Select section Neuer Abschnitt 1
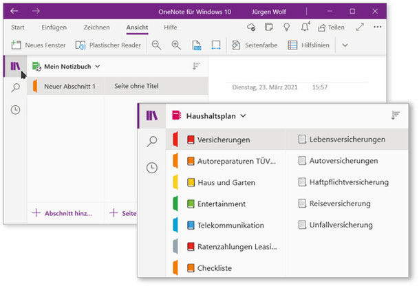Screen dimensions: 419x286 65,86
